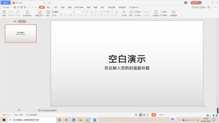Viewport: 219px width, 123px height.
Task: Toggle Italic formatting
Action: [64, 15]
